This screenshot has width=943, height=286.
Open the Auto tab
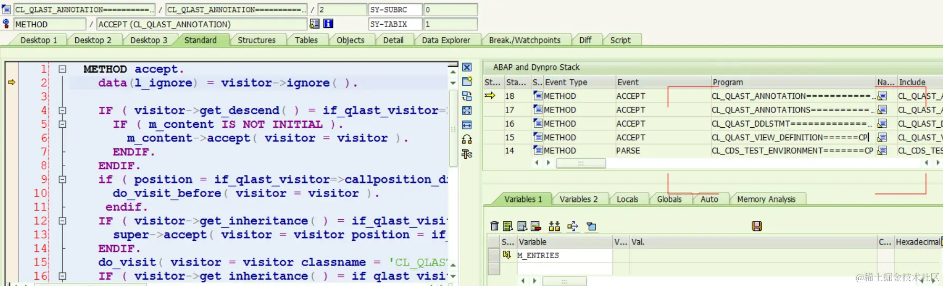[x=709, y=199]
